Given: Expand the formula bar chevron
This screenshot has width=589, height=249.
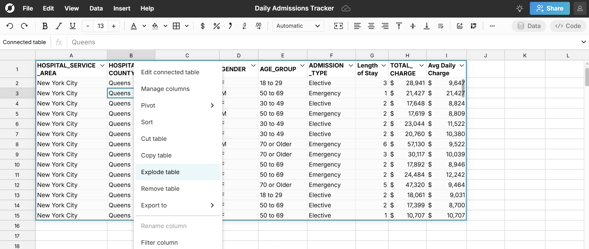Looking at the screenshot, I should [583, 42].
